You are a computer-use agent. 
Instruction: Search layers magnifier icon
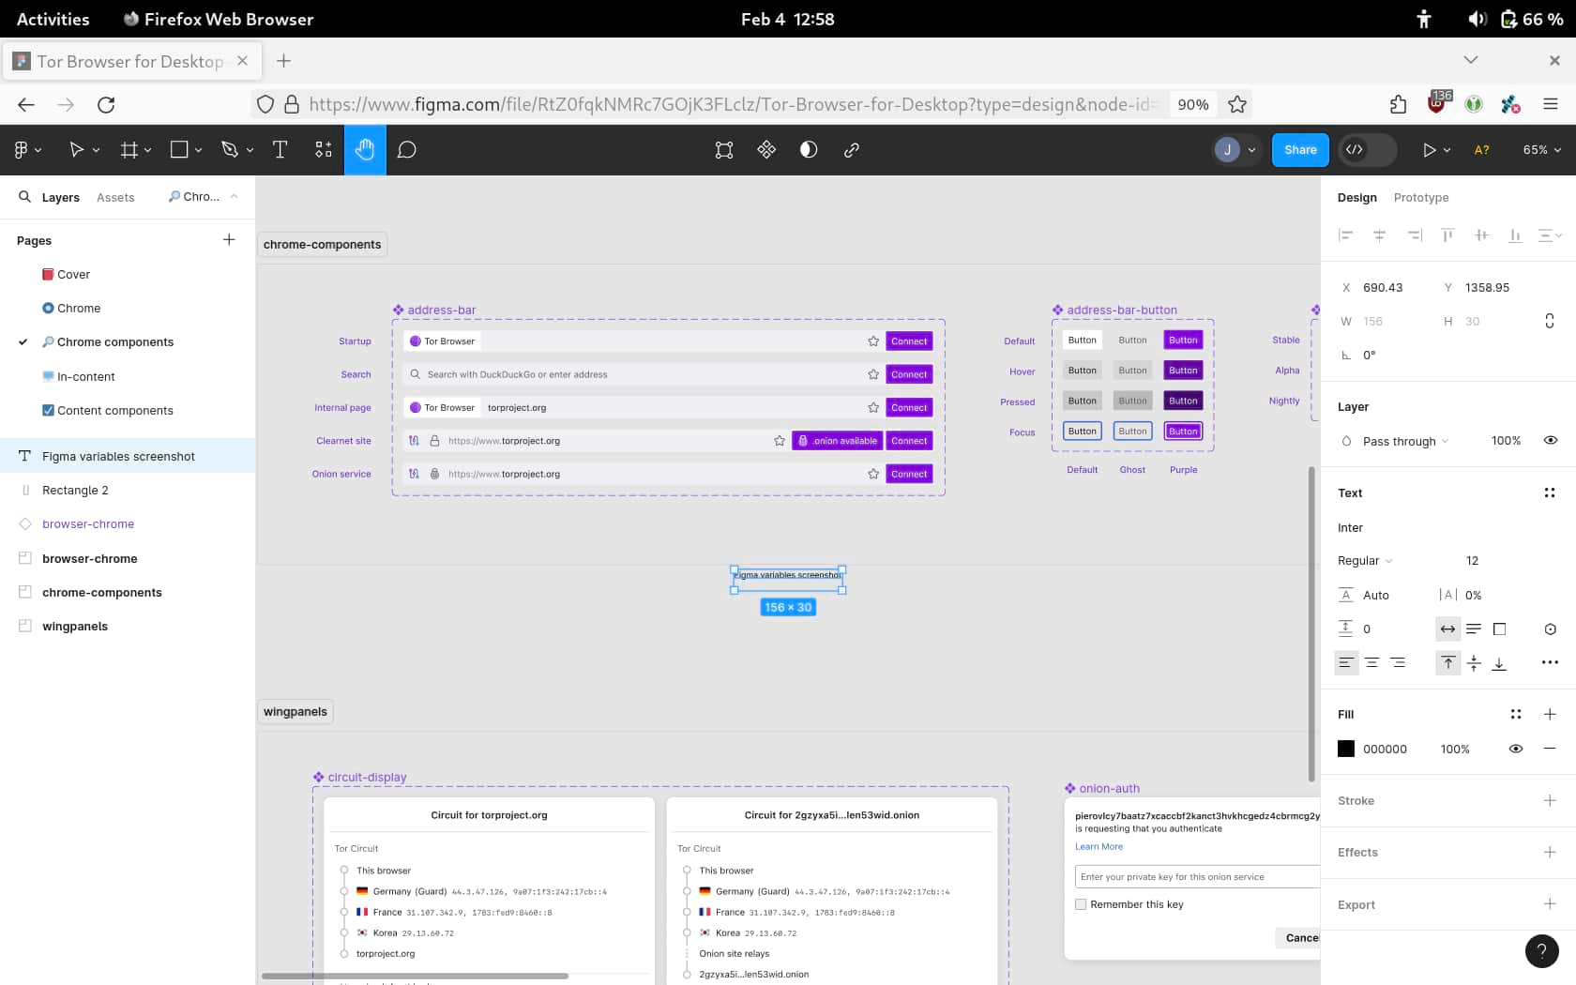[25, 197]
